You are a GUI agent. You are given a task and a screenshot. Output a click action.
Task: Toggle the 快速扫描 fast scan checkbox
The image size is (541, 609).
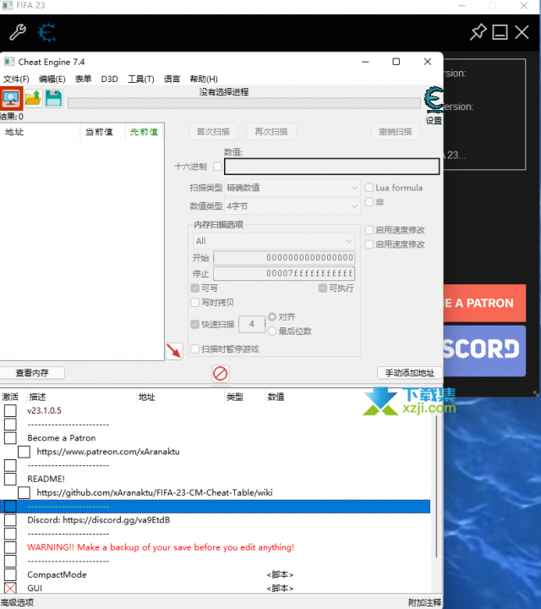(195, 324)
